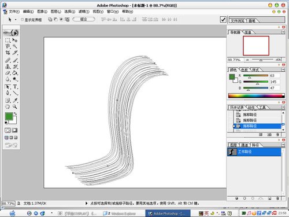Screen dimensions: 289x217
Task: Select the Hand tool
Action: pos(8,106)
